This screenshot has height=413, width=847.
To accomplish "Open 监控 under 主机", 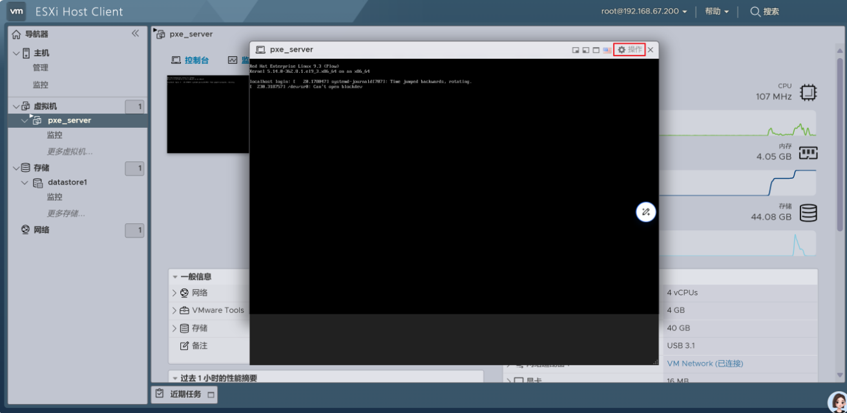I will 41,85.
